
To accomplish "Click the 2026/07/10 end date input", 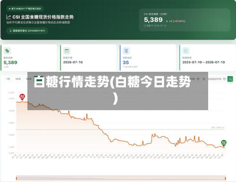I will 217,79.
